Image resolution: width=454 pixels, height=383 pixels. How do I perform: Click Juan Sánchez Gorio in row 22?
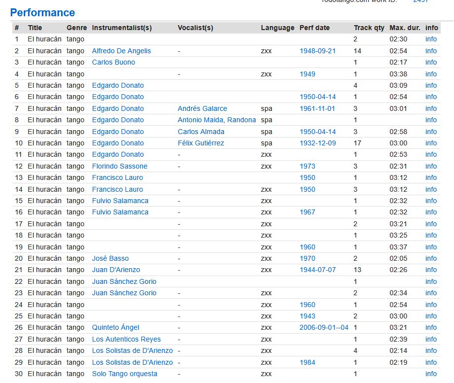pos(124,281)
